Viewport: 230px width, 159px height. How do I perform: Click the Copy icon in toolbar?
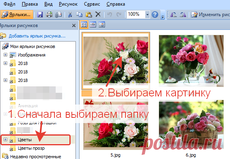[79, 15]
